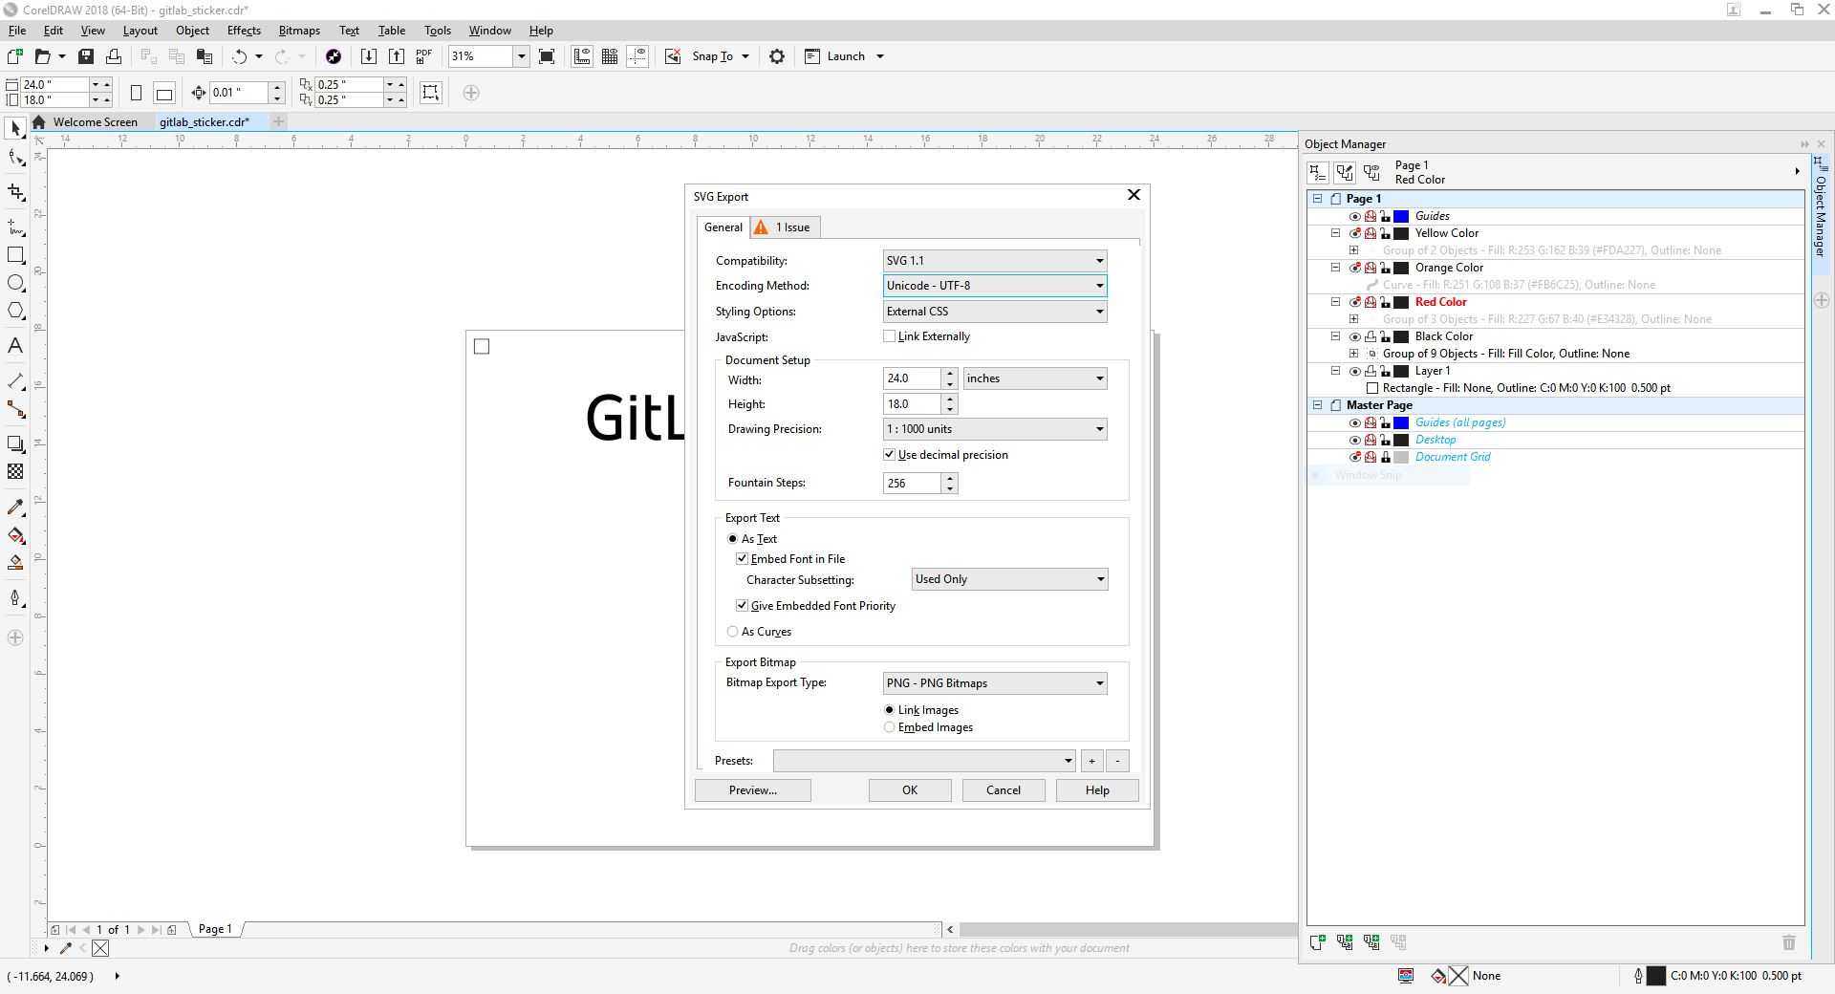Click the blue color swatch of the Guides layer
Image resolution: width=1835 pixels, height=994 pixels.
(x=1401, y=216)
